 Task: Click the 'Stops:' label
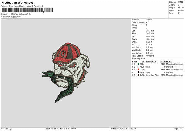134,25
